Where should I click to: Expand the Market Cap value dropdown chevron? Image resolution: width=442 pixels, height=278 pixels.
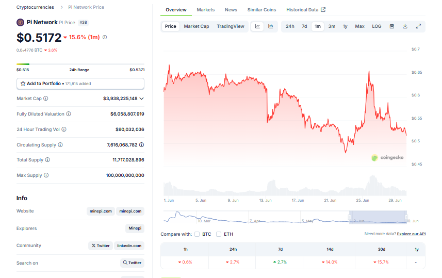click(x=141, y=99)
